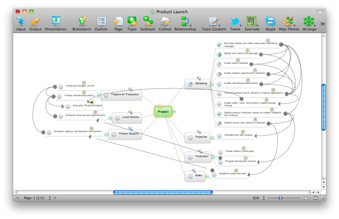Collapse the Project topic branch
The image size is (339, 219).
point(174,112)
